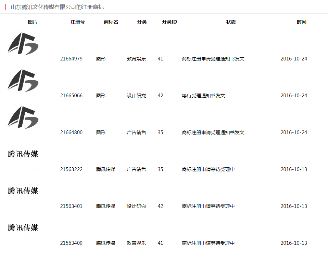The image size is (328, 253).
Task: Click the 腾讯传媒 trademark image above 21563401
Action: (x=23, y=191)
